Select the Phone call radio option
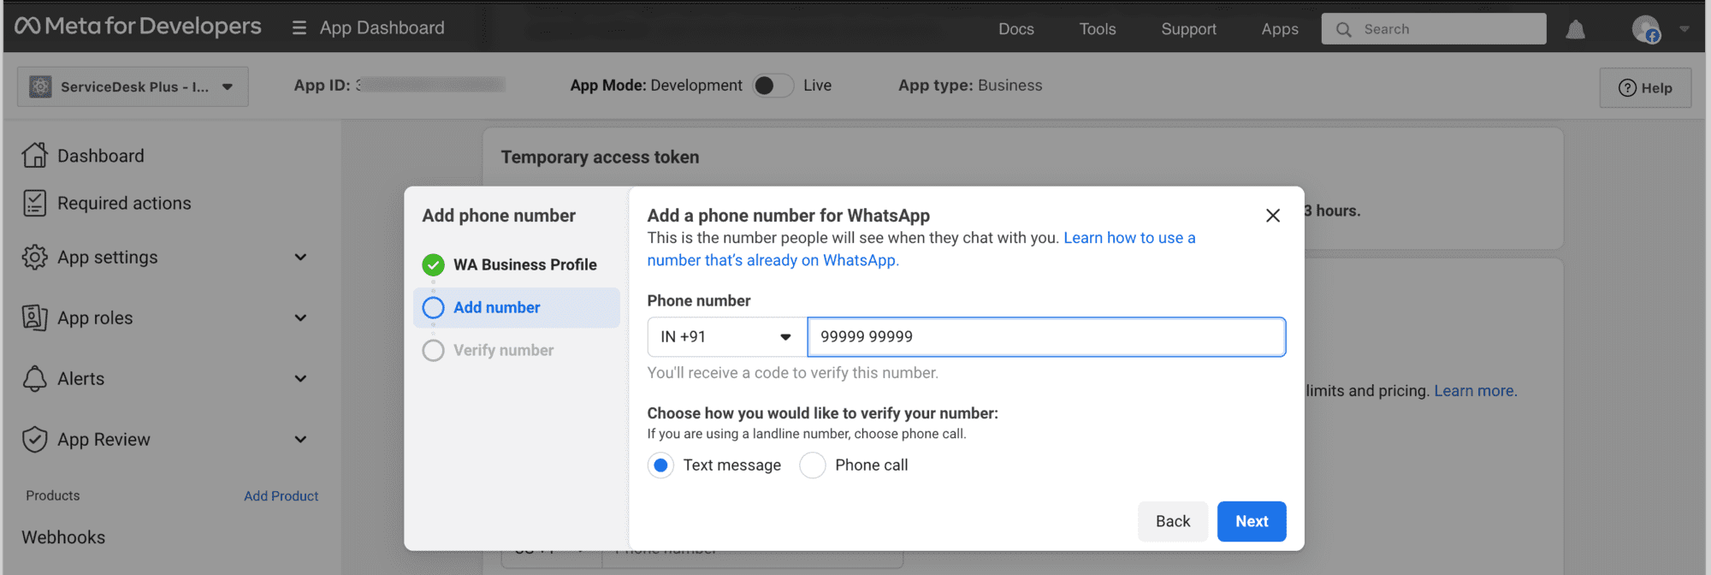The height and width of the screenshot is (575, 1711). tap(813, 465)
